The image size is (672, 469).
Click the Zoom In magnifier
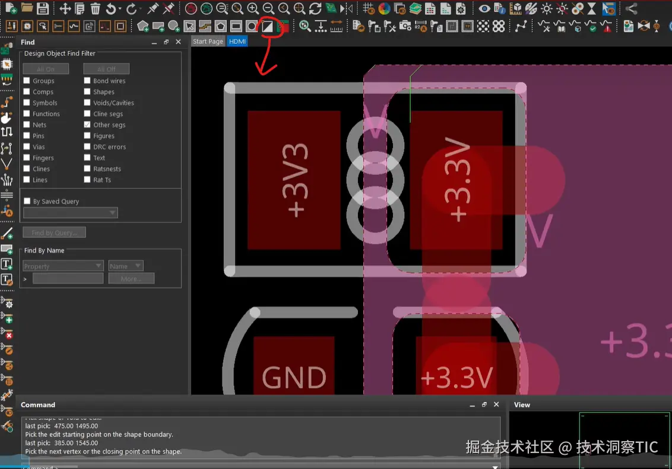click(x=253, y=8)
